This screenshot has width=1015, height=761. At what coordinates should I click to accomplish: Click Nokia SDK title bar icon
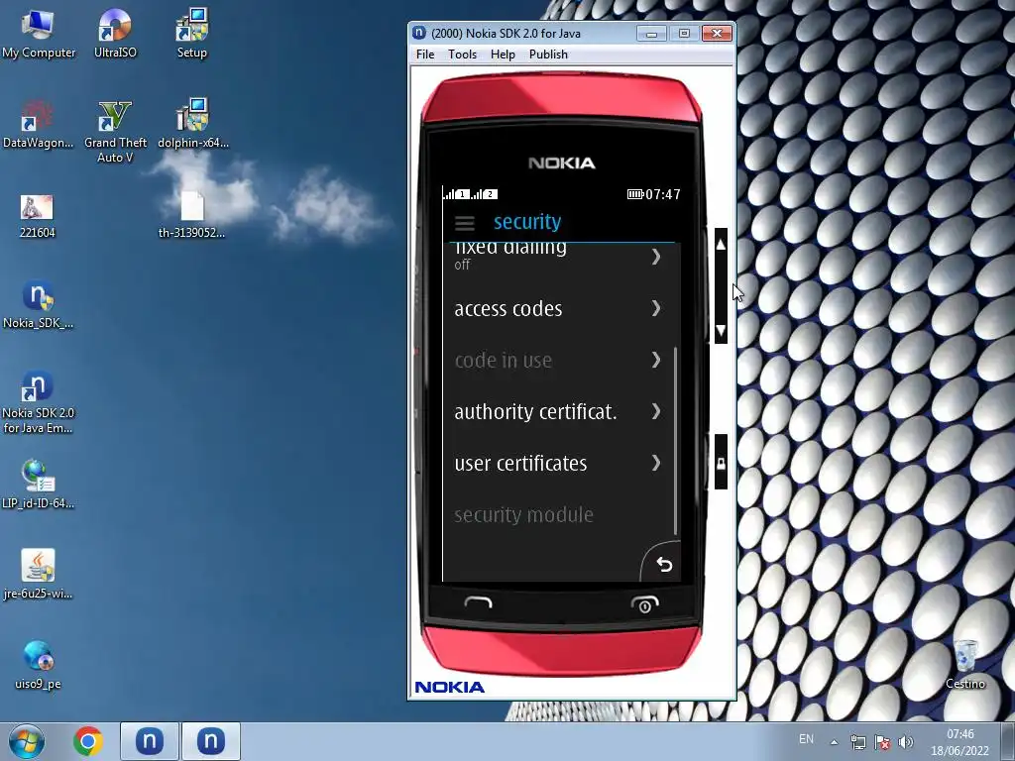coord(419,33)
